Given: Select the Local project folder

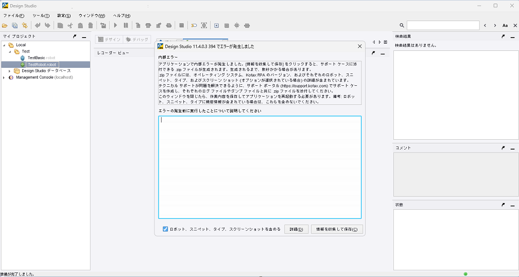Looking at the screenshot, I should 21,45.
